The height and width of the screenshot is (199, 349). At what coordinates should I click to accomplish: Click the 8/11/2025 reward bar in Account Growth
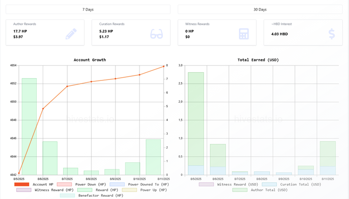[153, 157]
